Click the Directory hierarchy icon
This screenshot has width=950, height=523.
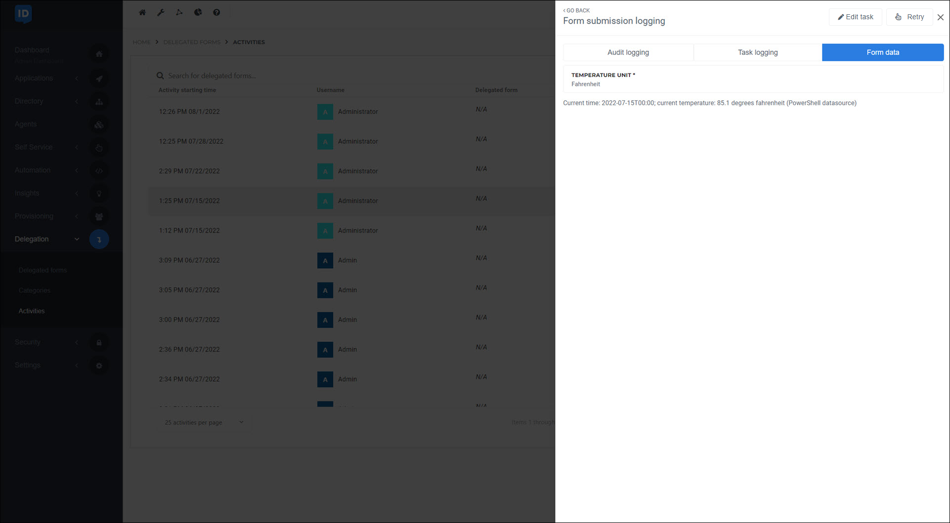point(99,101)
